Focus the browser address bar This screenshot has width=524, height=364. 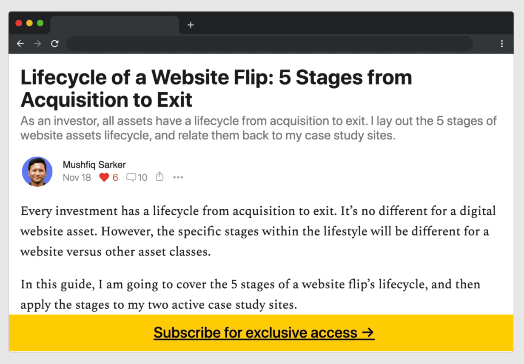(x=269, y=43)
